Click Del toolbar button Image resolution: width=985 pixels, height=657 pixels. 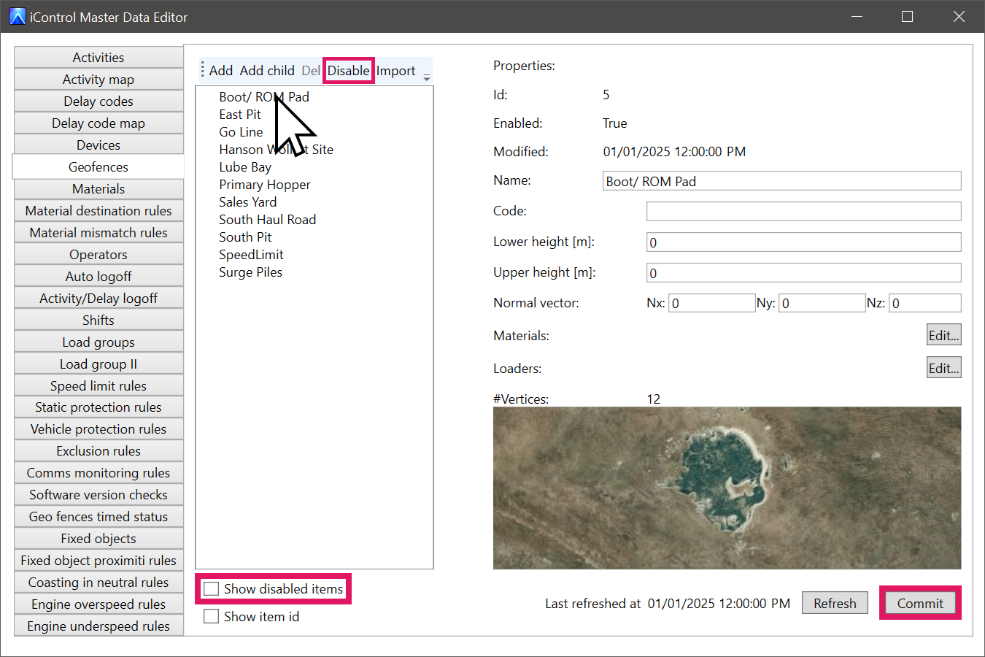[x=311, y=71]
